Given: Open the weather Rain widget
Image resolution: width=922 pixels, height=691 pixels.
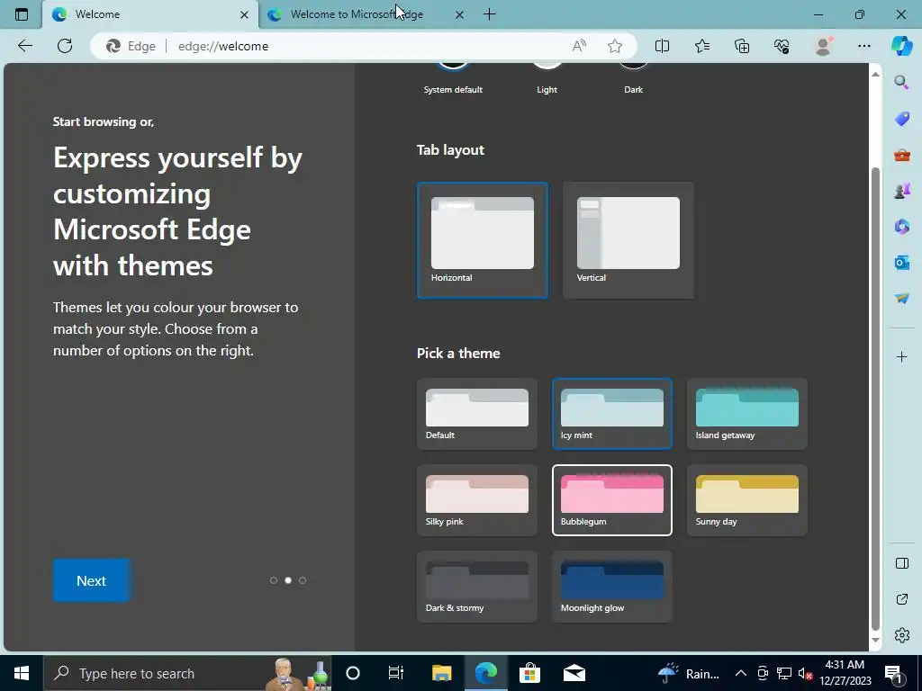Looking at the screenshot, I should pyautogui.click(x=688, y=673).
